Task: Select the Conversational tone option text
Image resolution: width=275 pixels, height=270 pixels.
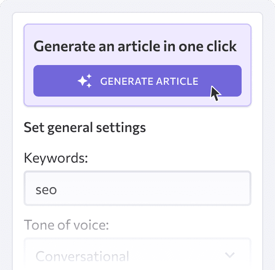Action: point(82,256)
